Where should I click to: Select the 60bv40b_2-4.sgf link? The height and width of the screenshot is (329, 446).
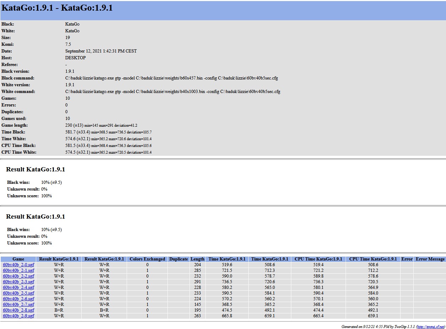pyautogui.click(x=18, y=287)
